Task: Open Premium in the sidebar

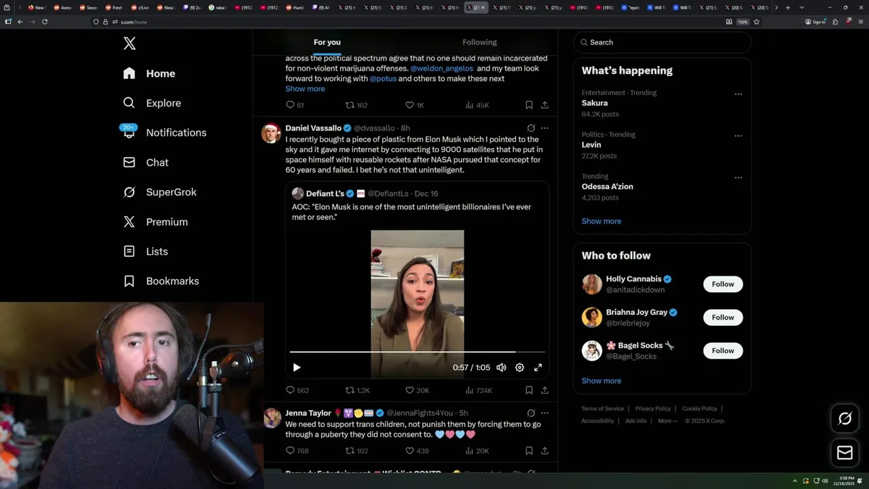Action: tap(155, 221)
